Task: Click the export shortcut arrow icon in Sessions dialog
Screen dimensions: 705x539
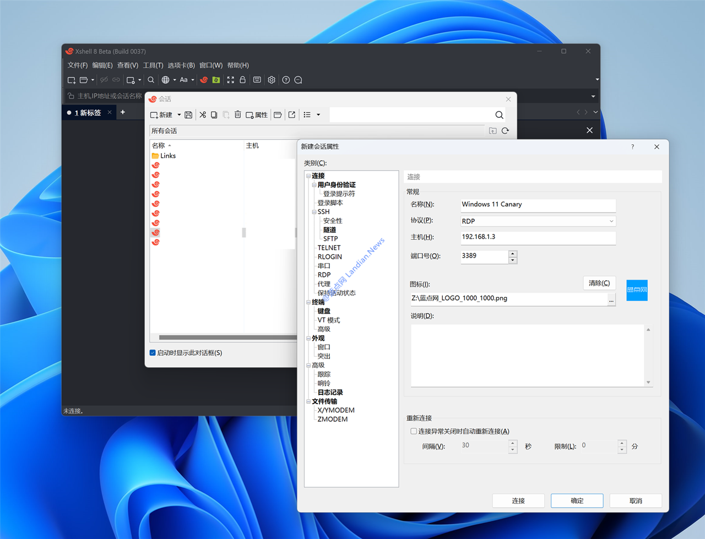Action: [292, 115]
